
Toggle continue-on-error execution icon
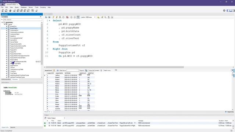tap(67, 17)
